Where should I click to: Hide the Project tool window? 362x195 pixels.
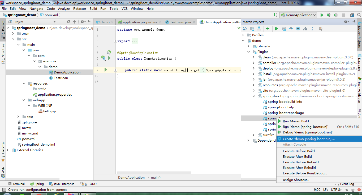[x=90, y=22]
